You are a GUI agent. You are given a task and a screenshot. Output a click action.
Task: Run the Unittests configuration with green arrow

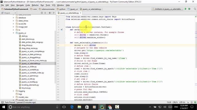[x=186, y=9]
